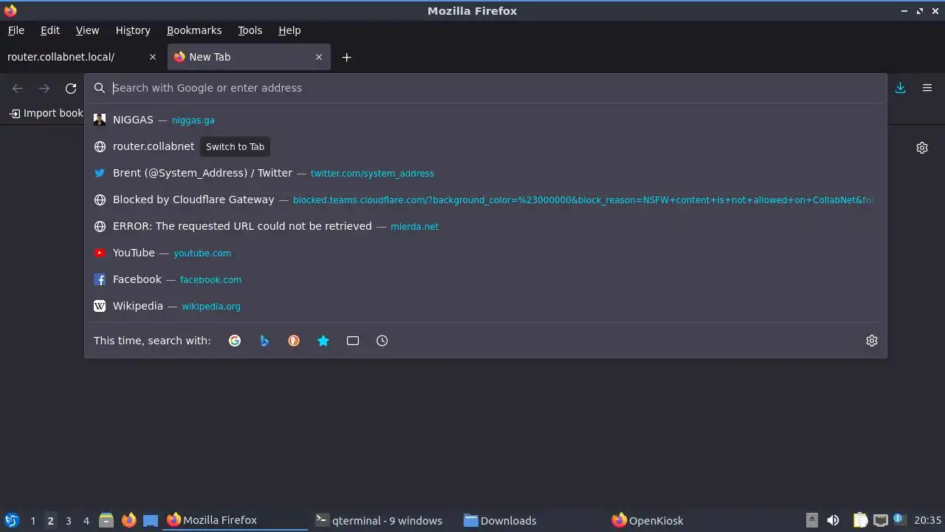Open the Tools menu

click(x=250, y=30)
